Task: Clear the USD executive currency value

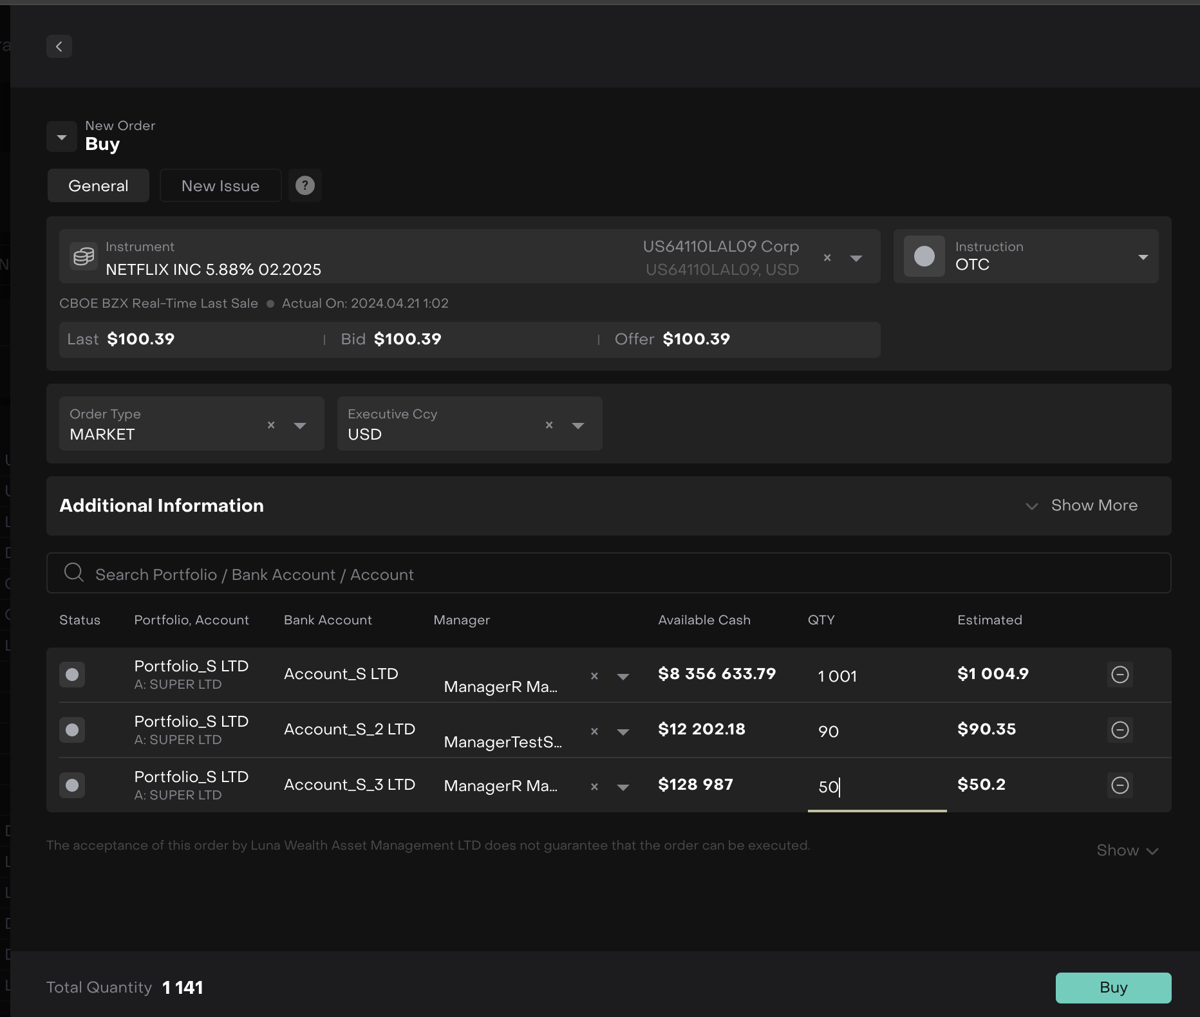Action: (x=549, y=425)
